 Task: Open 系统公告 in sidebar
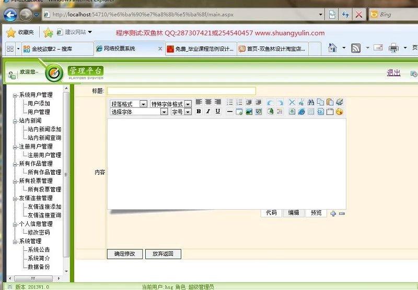point(39,250)
